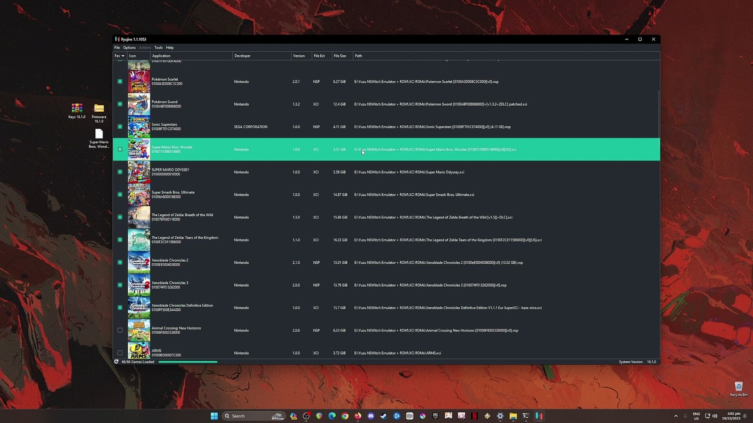Select the Animal Crossing: New Horizons title text

pyautogui.click(x=176, y=328)
